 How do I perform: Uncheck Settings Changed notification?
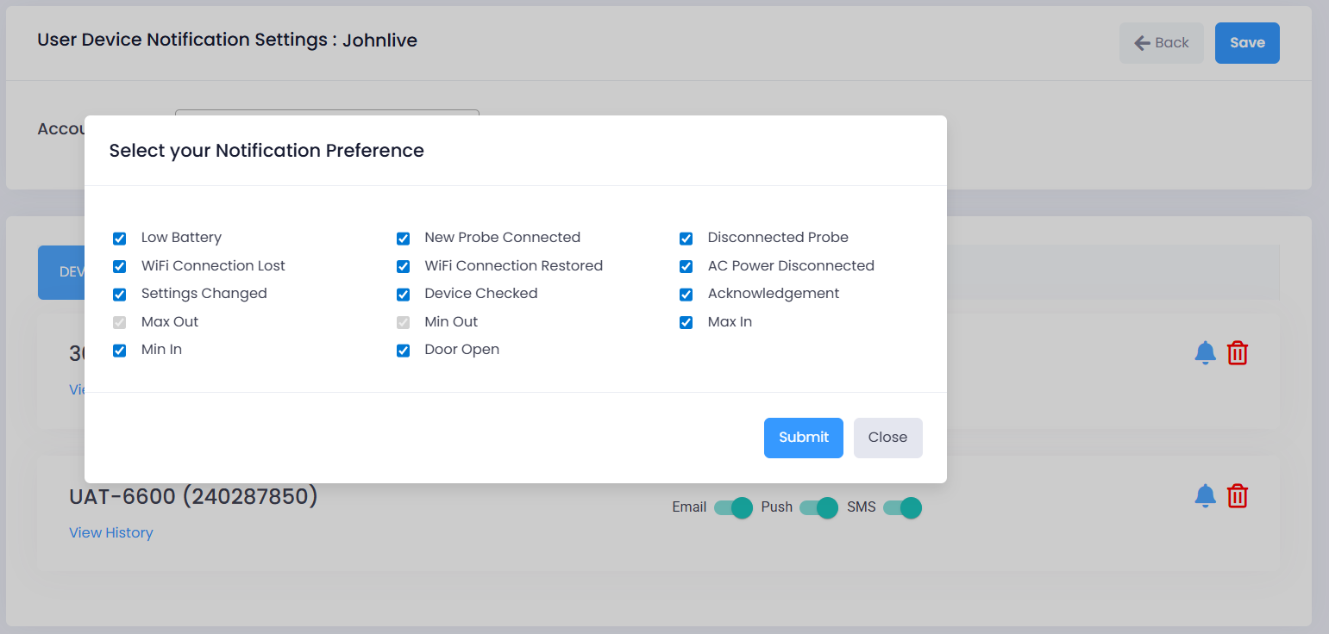120,295
